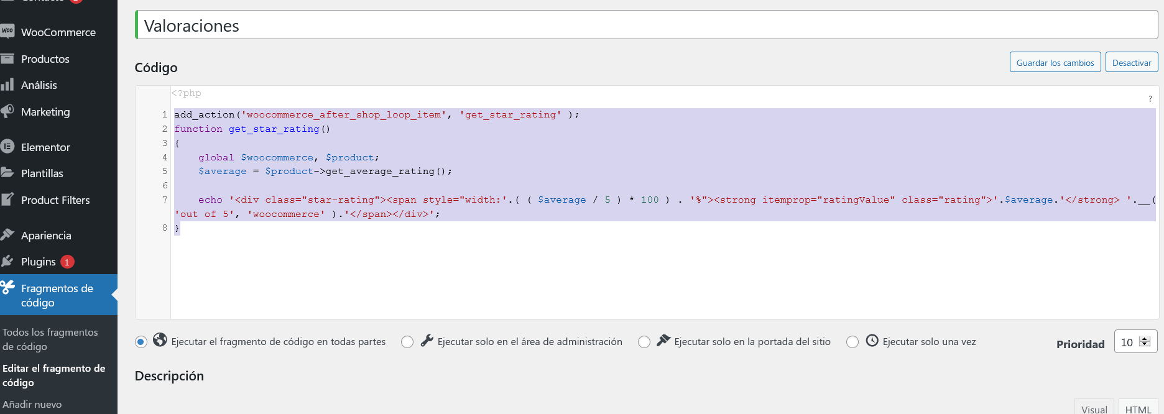
Task: Click the 'Ejecutar solo en el área de administración' label
Action: 530,342
